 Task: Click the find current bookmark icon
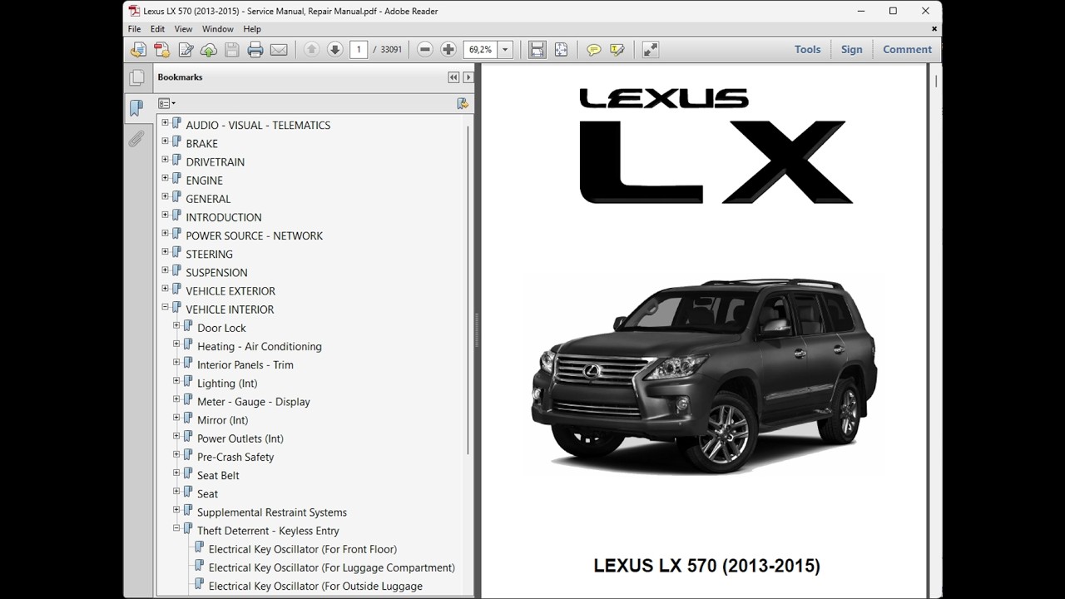tap(463, 104)
